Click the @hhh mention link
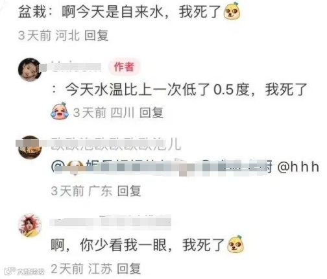This screenshot has height=279, width=327. (298, 167)
